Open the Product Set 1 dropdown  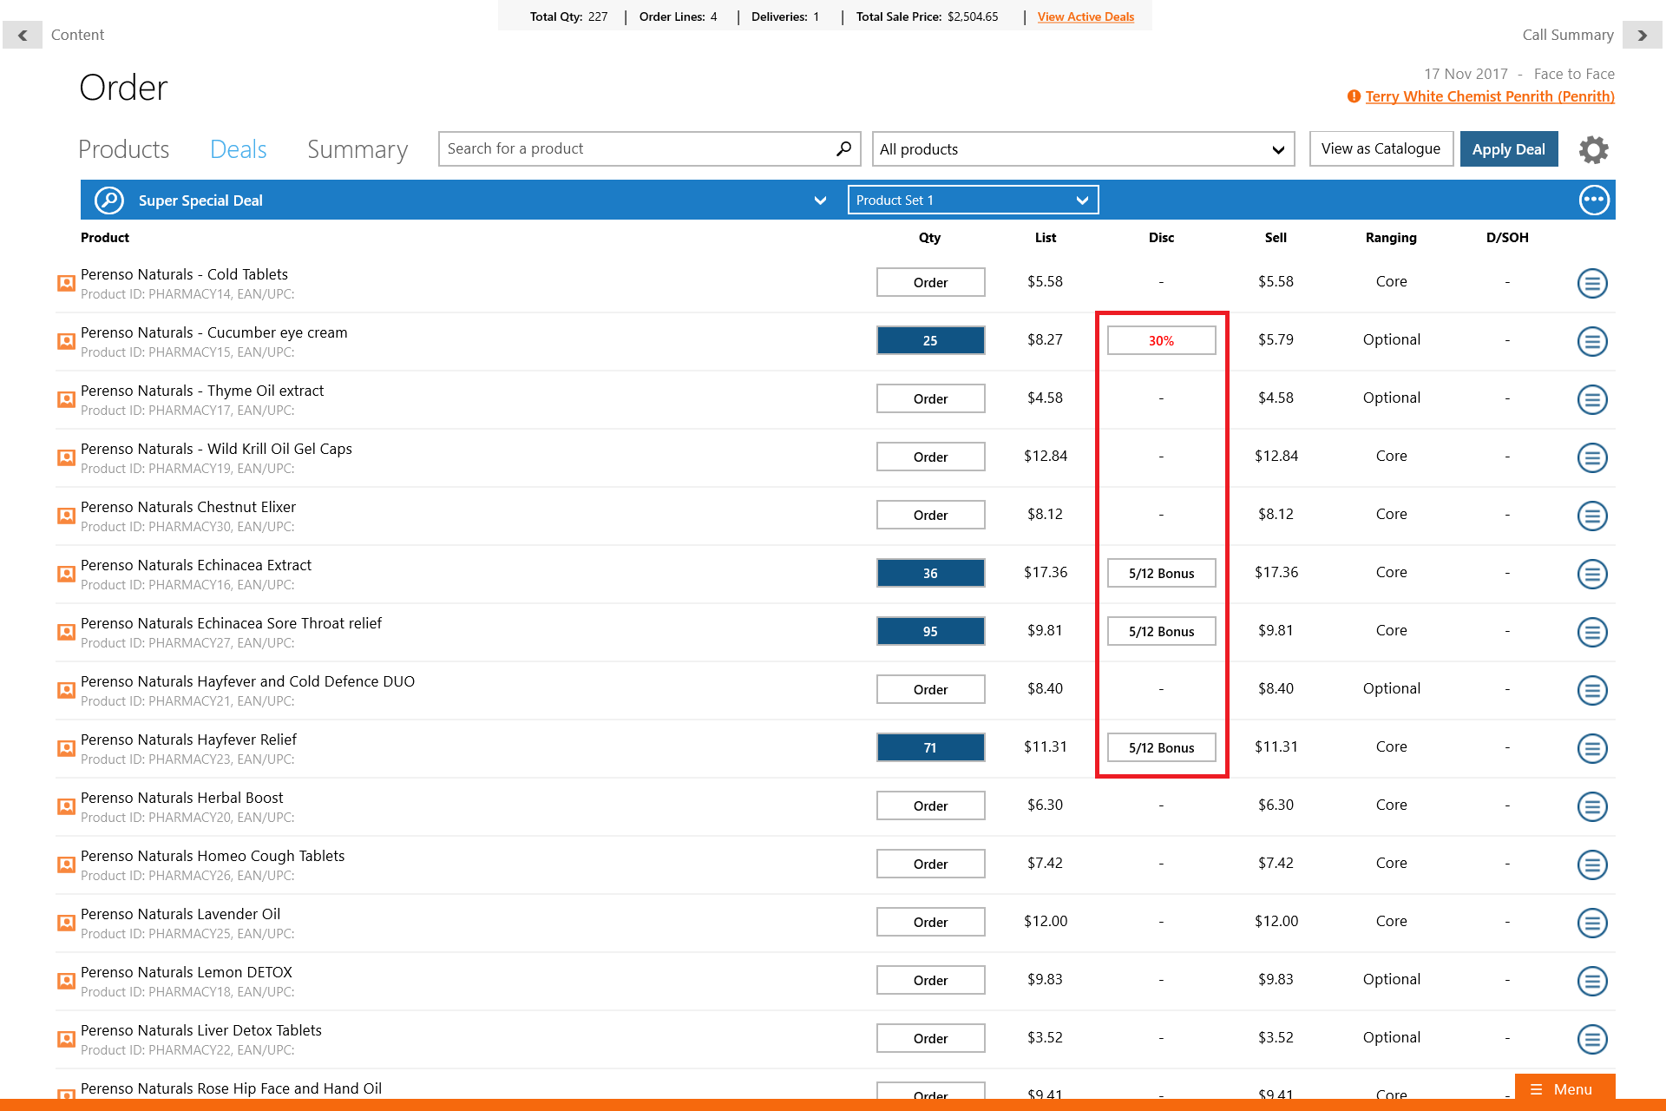(973, 201)
